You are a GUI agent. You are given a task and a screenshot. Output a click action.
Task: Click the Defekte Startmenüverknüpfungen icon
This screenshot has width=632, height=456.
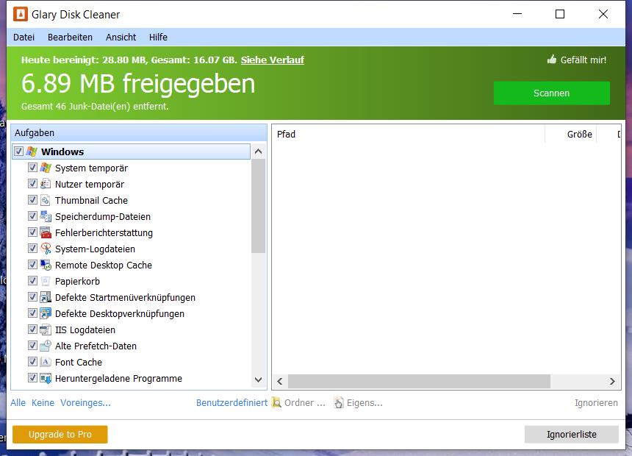point(46,297)
